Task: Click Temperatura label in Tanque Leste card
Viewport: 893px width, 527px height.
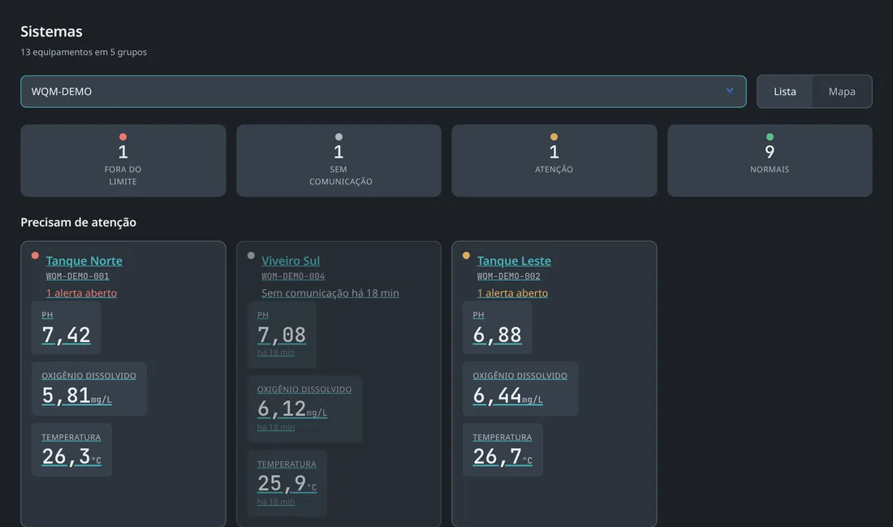Action: 503,437
